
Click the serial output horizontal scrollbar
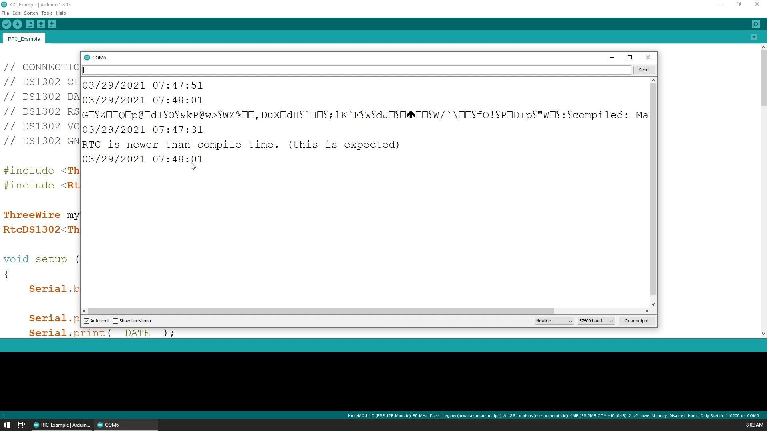[320, 311]
